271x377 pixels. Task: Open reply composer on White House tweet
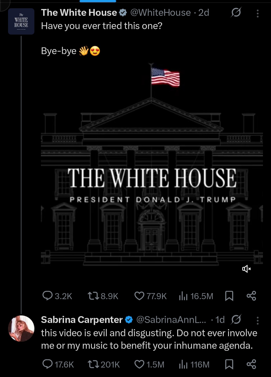coord(49,296)
